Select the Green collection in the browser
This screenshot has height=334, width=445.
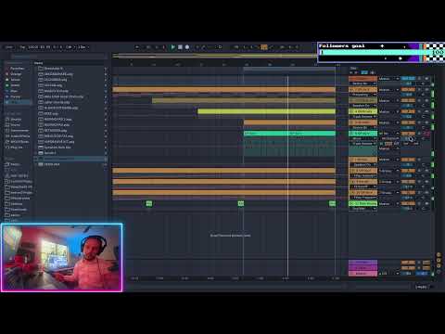coord(16,85)
